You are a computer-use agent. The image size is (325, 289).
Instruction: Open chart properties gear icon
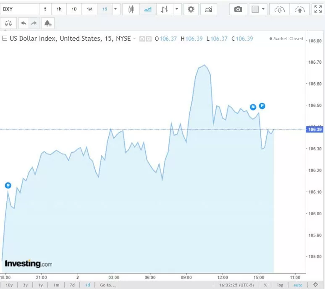click(191, 9)
